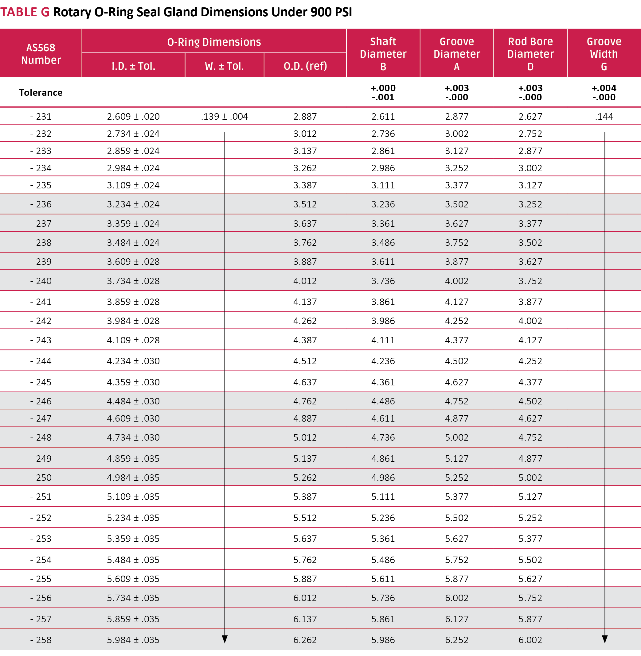Viewport: 641px width, 656px height.
Task: Click the Tolerance row label
Action: (x=41, y=92)
